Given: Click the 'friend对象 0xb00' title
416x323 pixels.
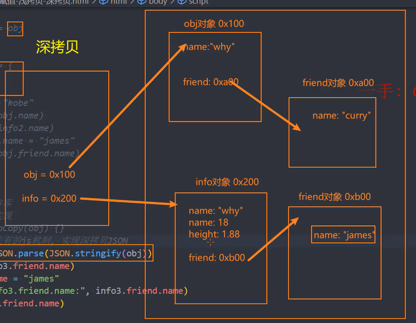Looking at the screenshot, I should coord(335,197).
